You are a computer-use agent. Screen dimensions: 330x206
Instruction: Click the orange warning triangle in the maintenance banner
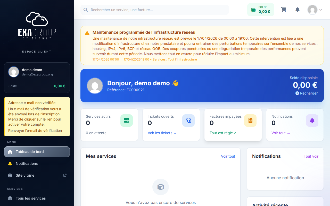87,33
